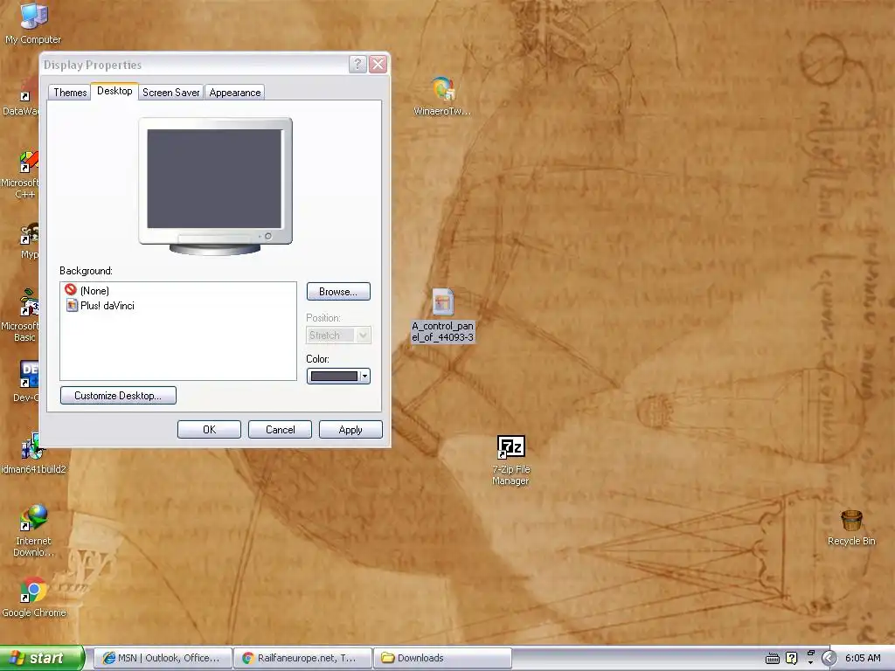The width and height of the screenshot is (895, 671).
Task: Select the Google Chrome desktop icon
Action: [34, 597]
